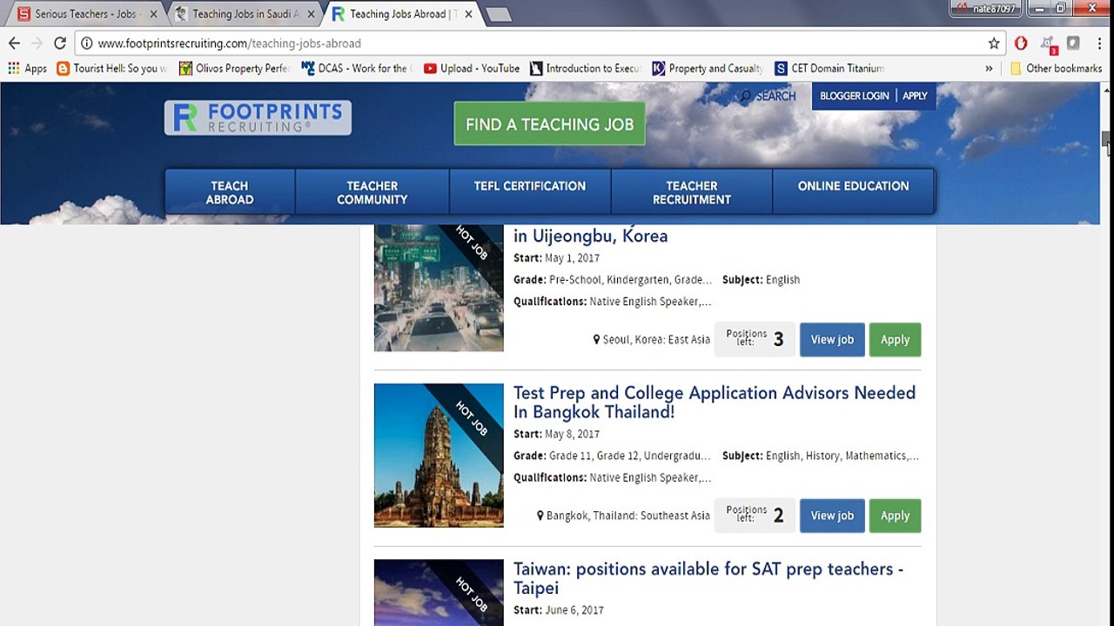Image resolution: width=1114 pixels, height=626 pixels.
Task: Click the "Seoul, Korea: East Asia" location text
Action: tap(656, 340)
